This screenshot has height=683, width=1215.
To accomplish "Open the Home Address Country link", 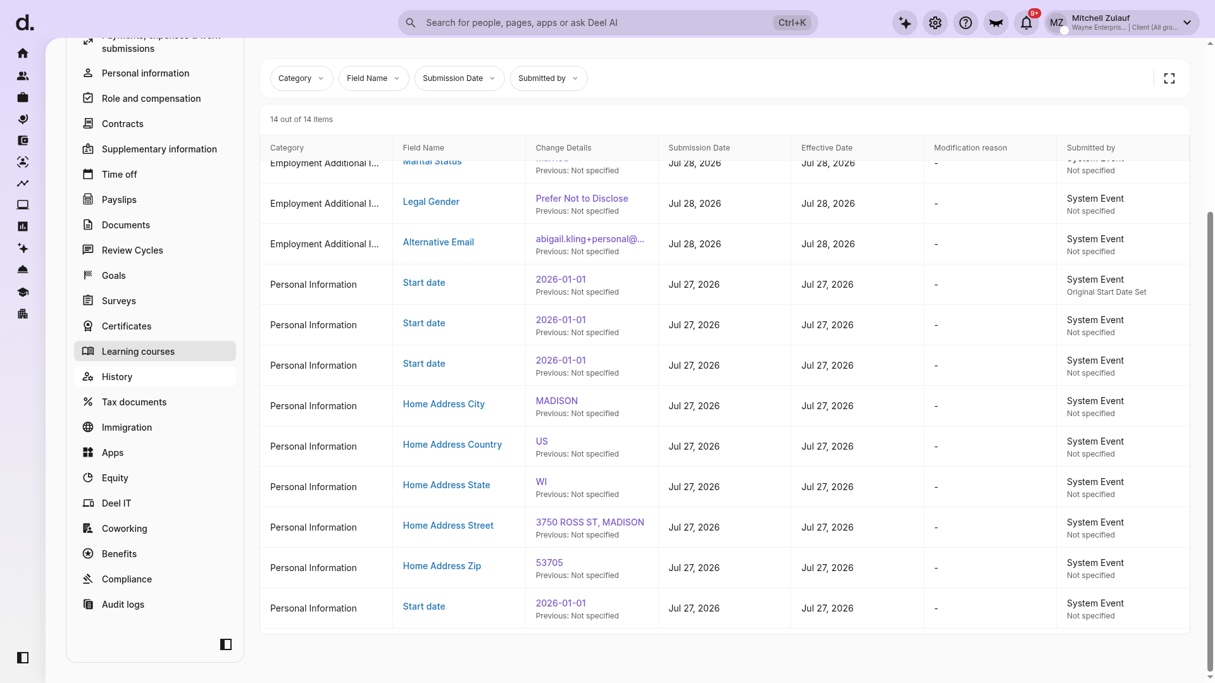I will point(452,445).
